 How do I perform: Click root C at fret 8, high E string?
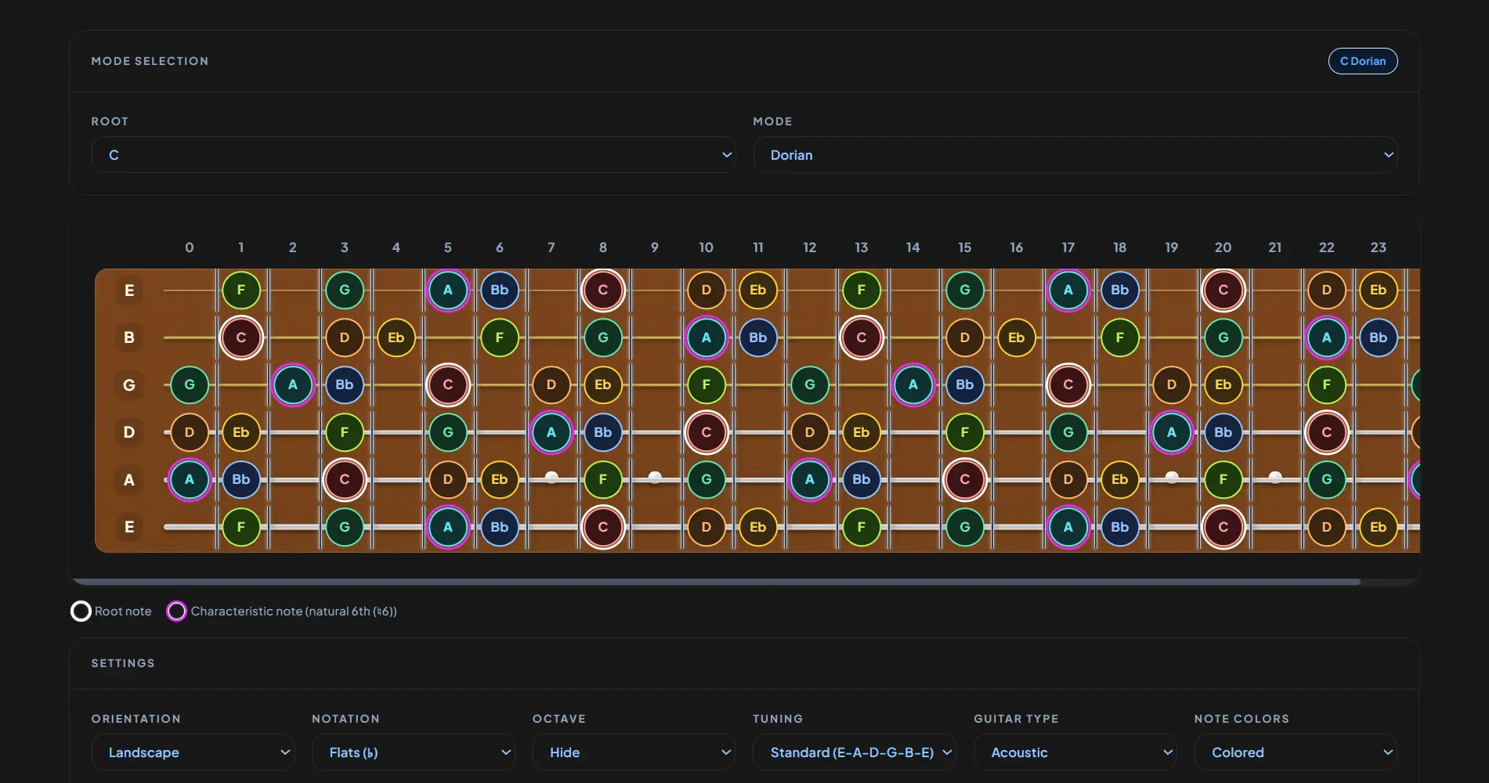coord(603,290)
